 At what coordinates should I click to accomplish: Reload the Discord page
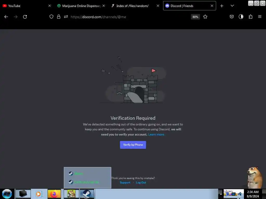[x=25, y=17]
